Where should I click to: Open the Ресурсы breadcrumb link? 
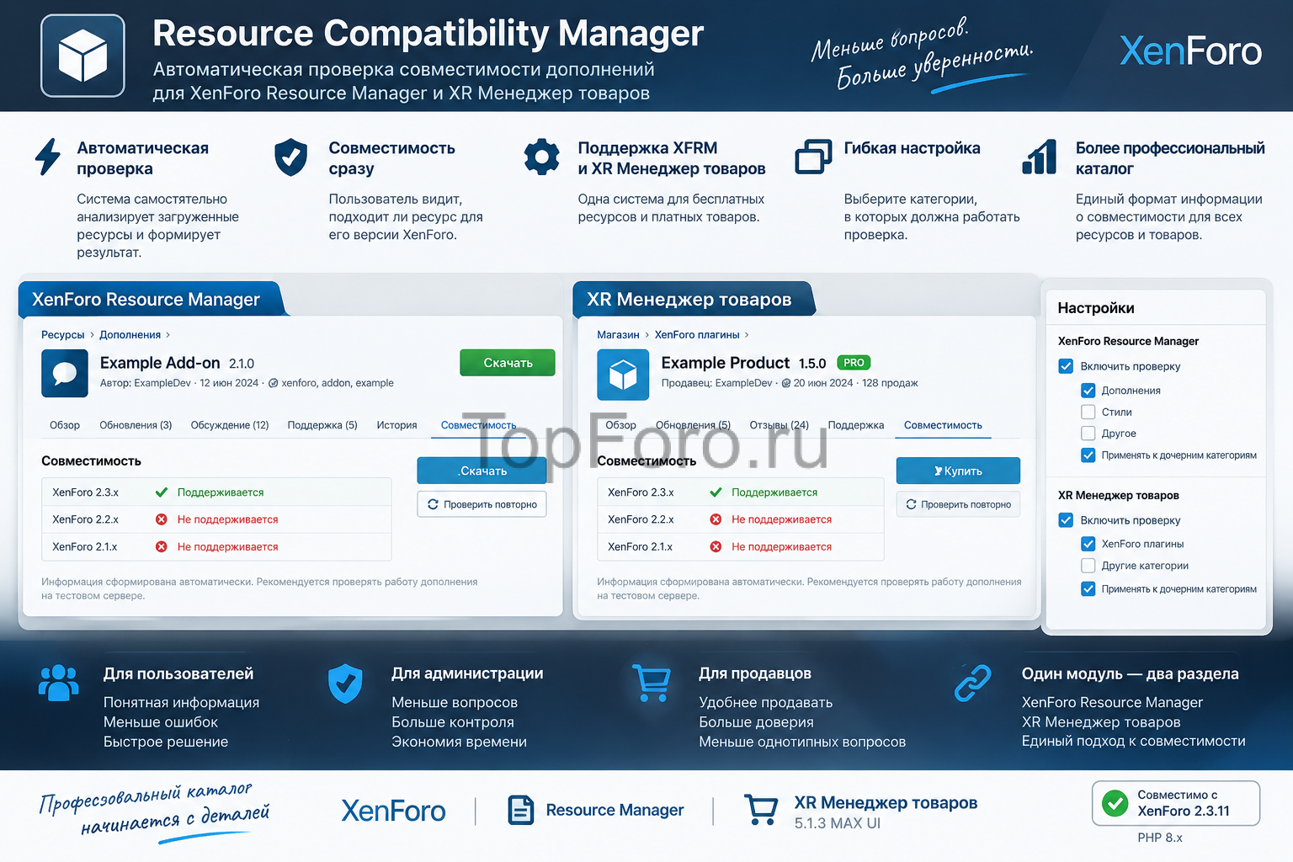point(63,335)
